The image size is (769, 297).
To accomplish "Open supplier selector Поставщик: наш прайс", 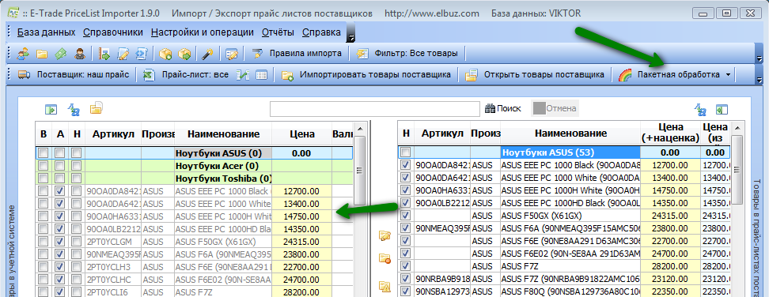I will [x=74, y=75].
